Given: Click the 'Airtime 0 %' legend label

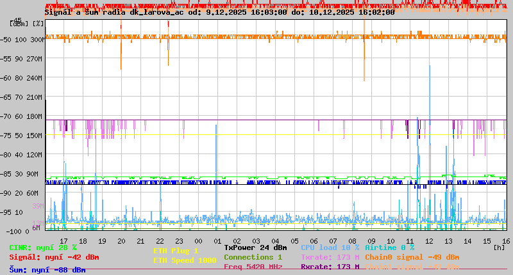Looking at the screenshot, I should [390, 248].
